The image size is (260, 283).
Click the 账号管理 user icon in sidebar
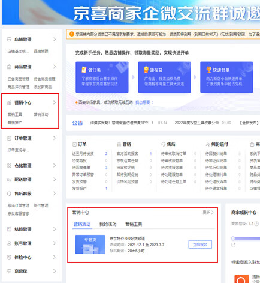click(x=9, y=243)
